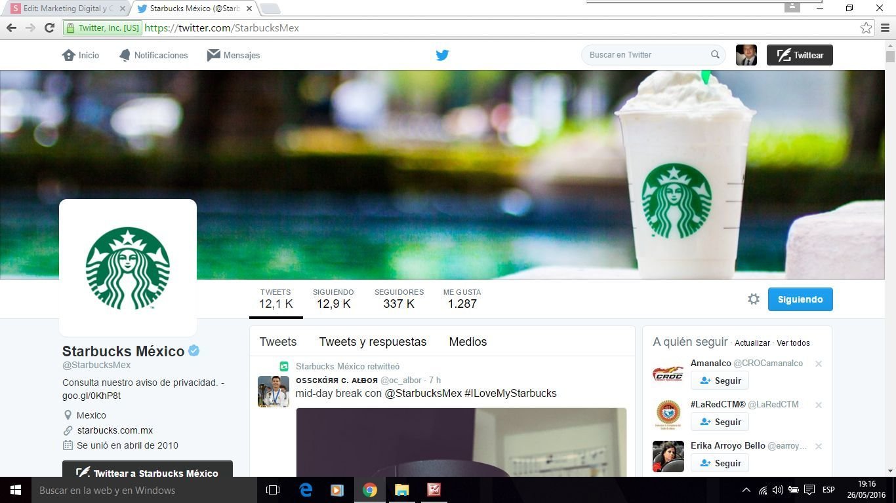Go back with the browser back arrow
The image size is (896, 503).
(11, 28)
